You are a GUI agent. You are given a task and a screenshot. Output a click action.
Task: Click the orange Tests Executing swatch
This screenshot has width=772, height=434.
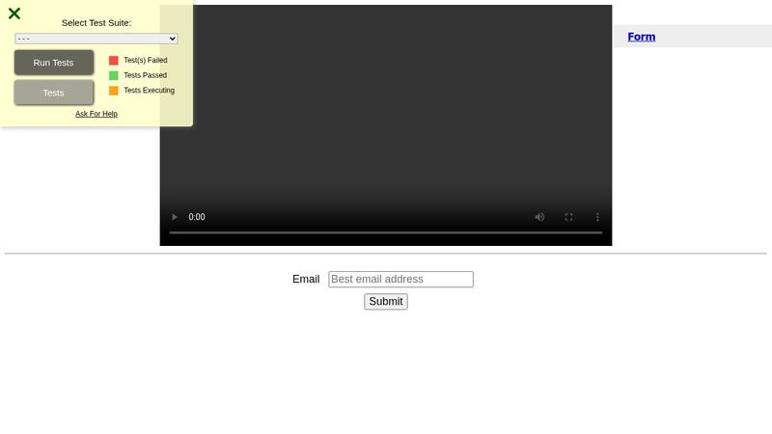114,91
